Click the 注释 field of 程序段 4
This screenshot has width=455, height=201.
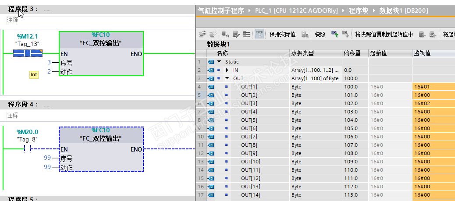(100, 116)
